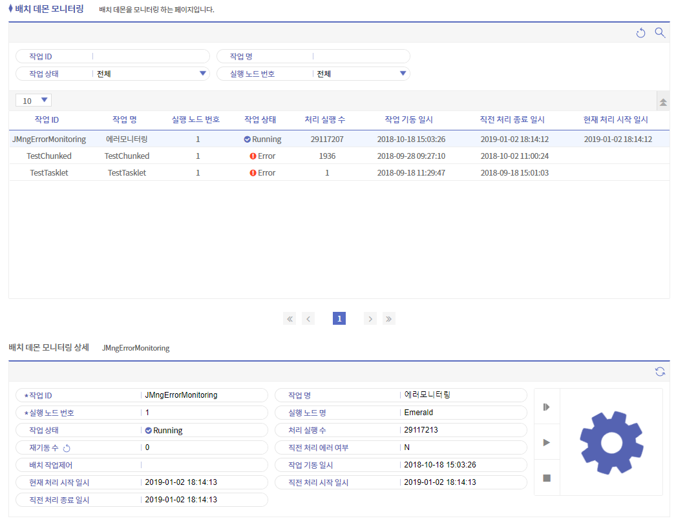
Task: Click the step-run control button
Action: pos(547,407)
